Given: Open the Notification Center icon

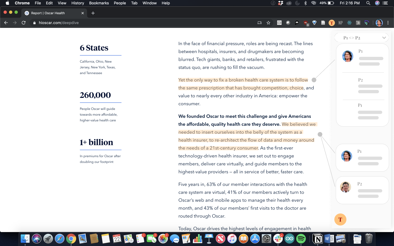Looking at the screenshot, I should pos(385,3).
